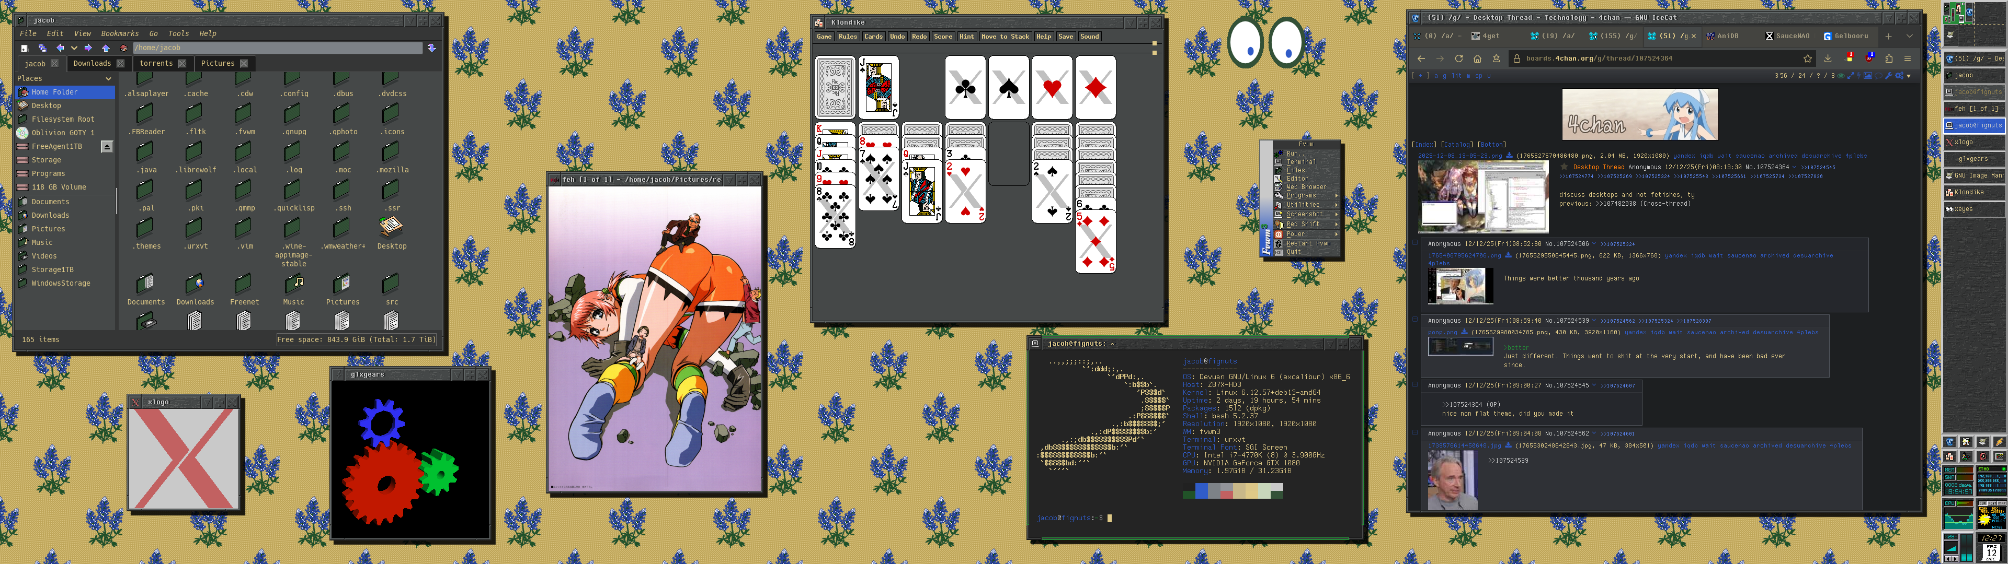Bookmark page with the star icon
Image resolution: width=2008 pixels, height=564 pixels.
click(x=1808, y=58)
